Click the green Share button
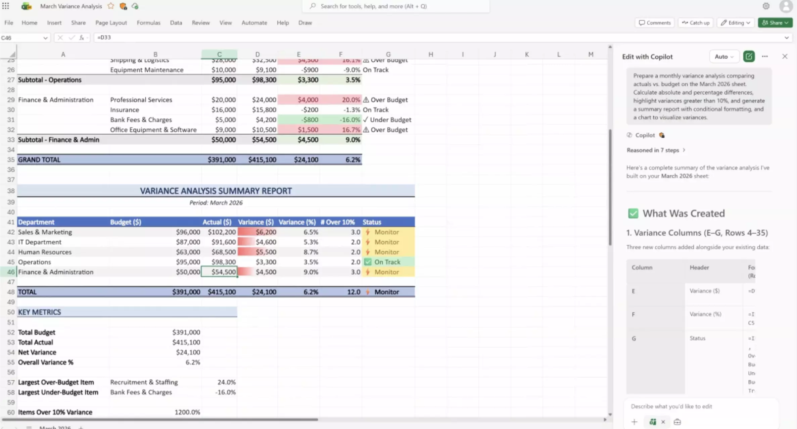This screenshot has width=797, height=429. (x=775, y=23)
